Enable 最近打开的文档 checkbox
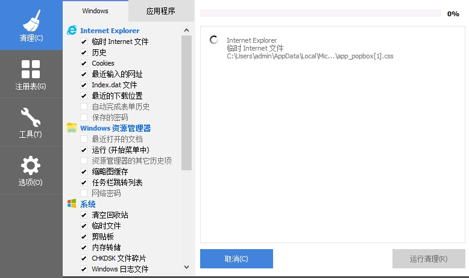The image size is (469, 278). click(84, 139)
